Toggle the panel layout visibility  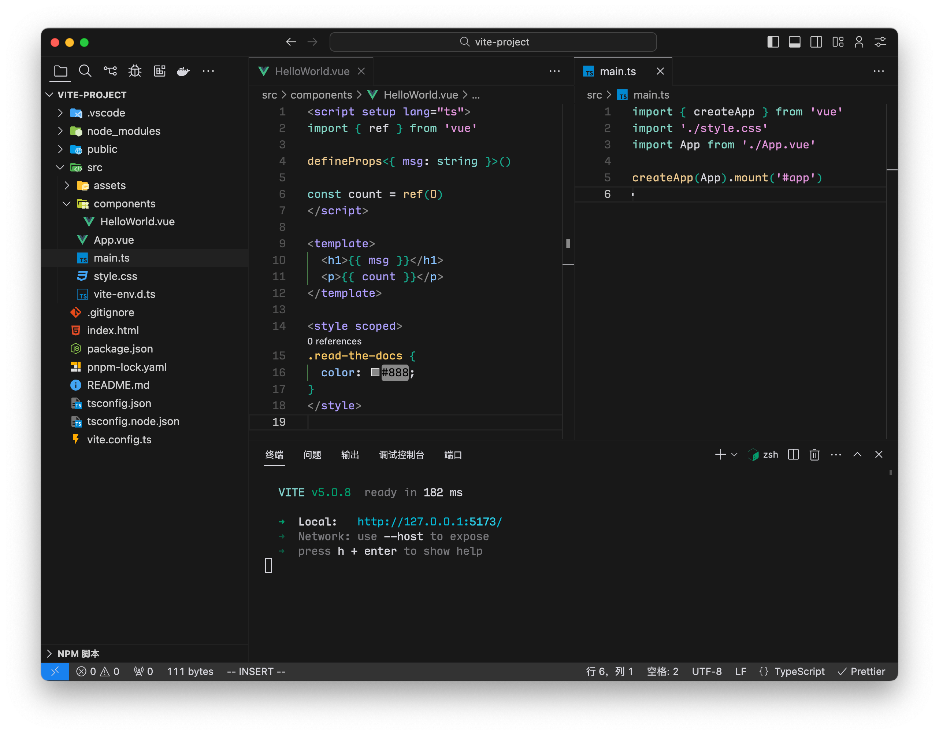tap(794, 42)
